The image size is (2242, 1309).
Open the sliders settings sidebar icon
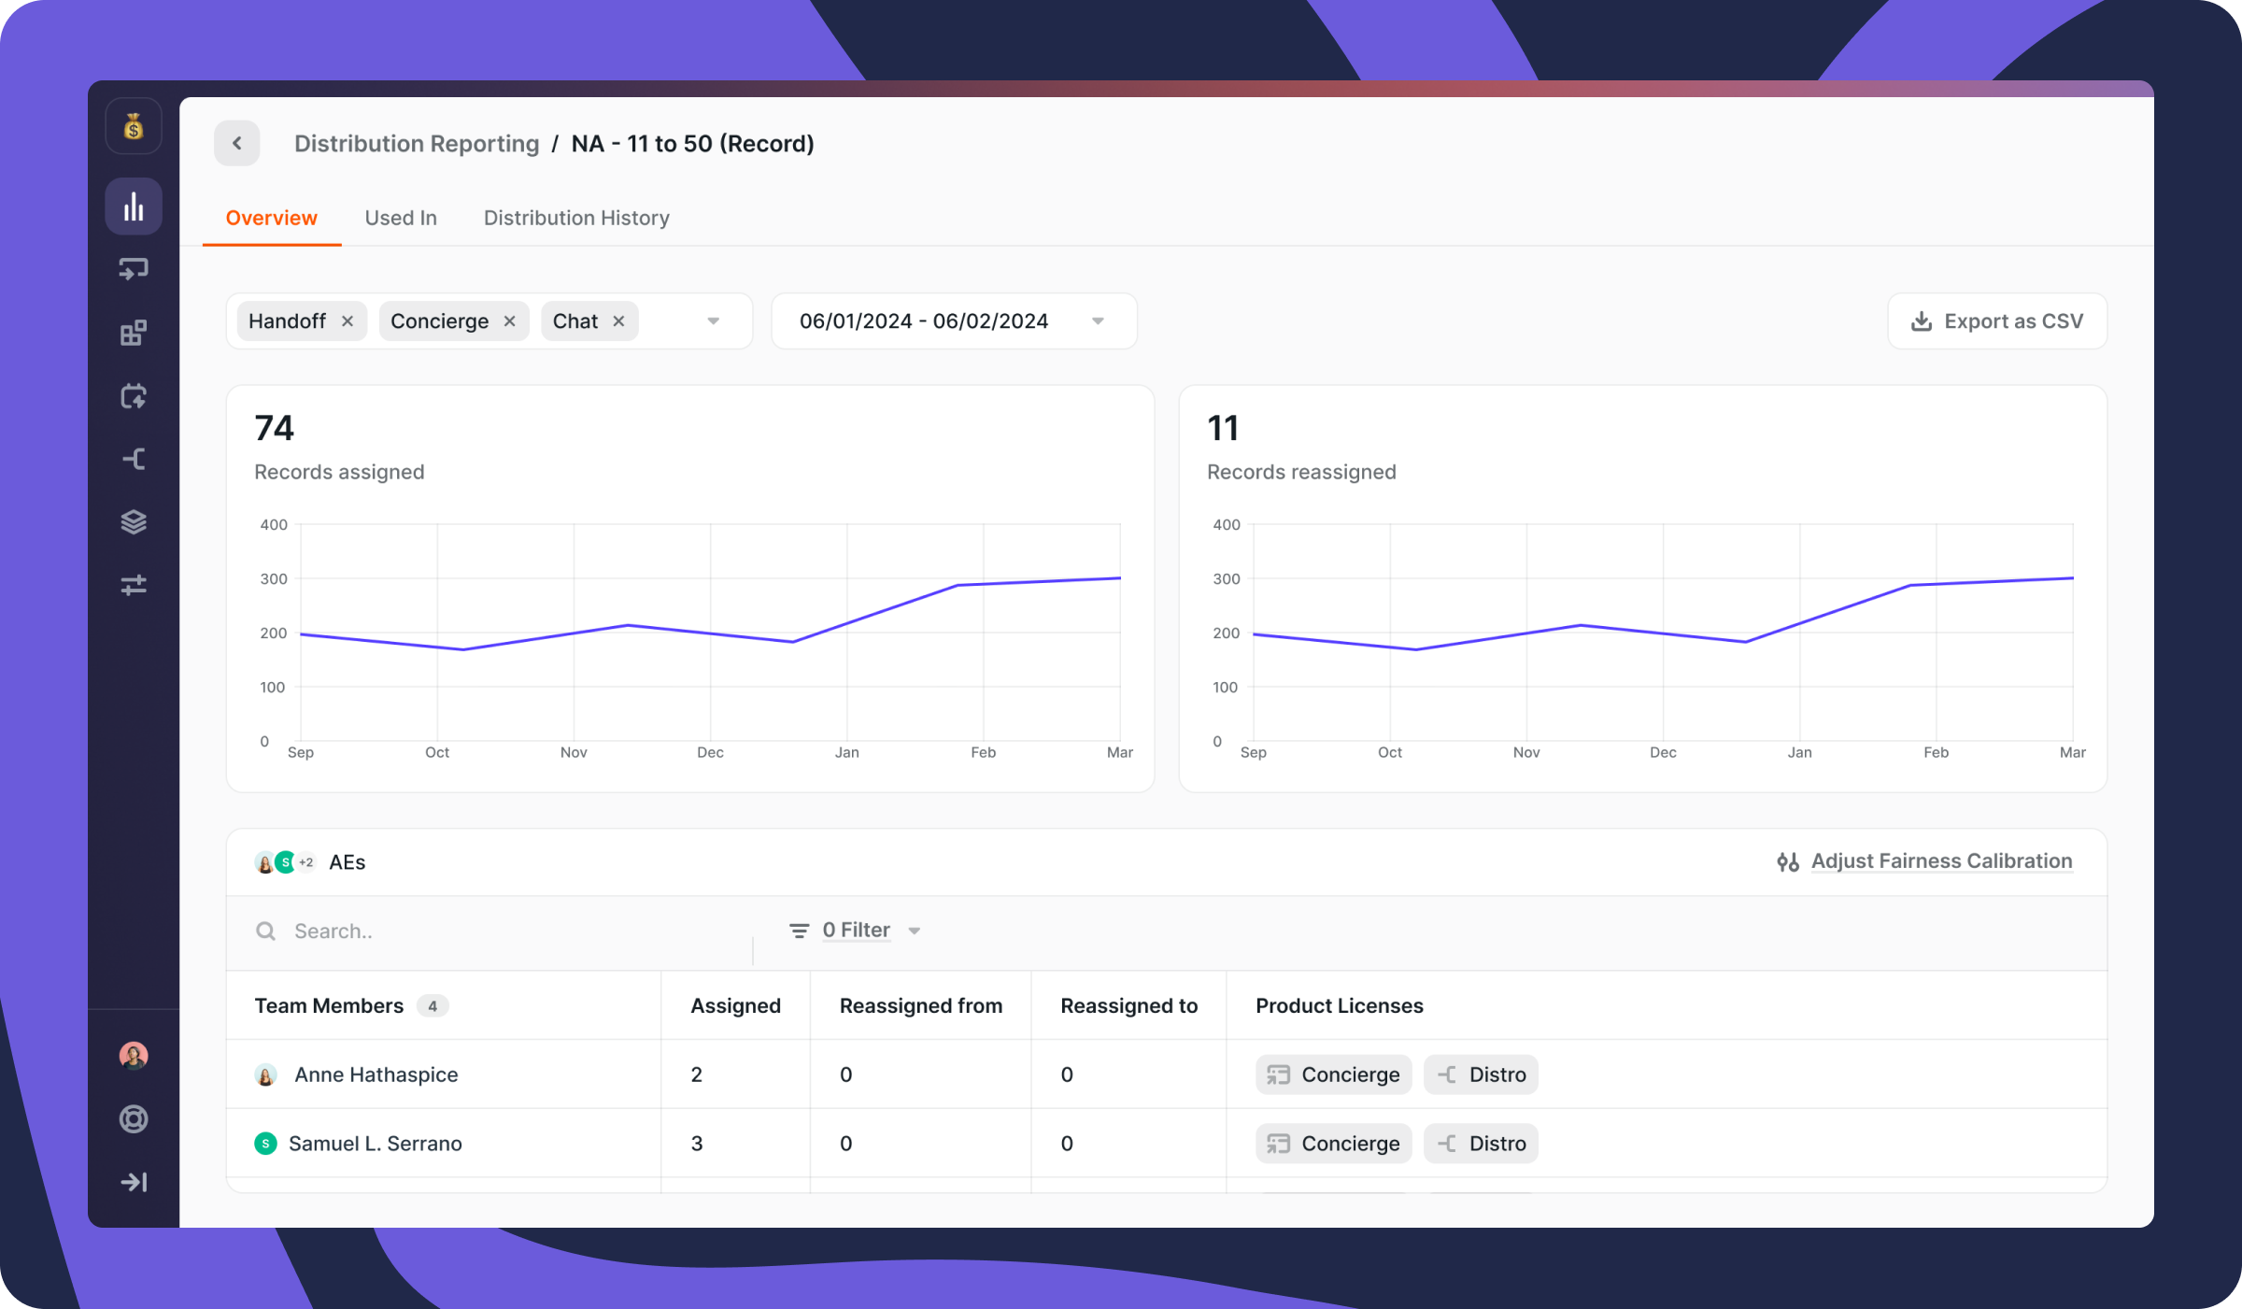pos(134,585)
